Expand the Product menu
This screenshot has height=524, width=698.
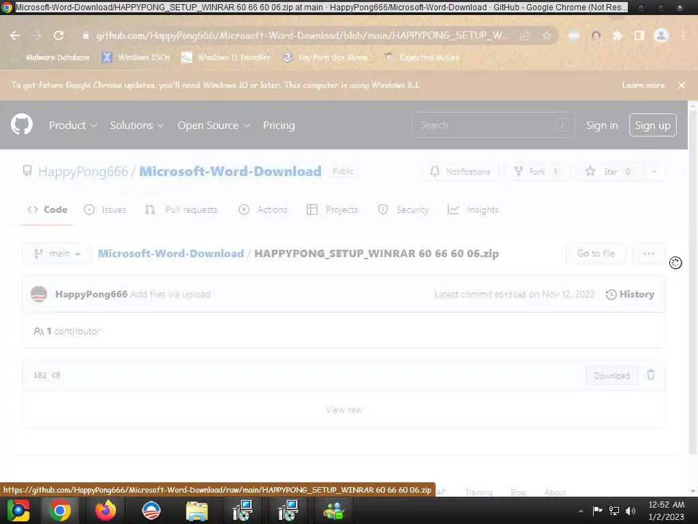tap(73, 126)
